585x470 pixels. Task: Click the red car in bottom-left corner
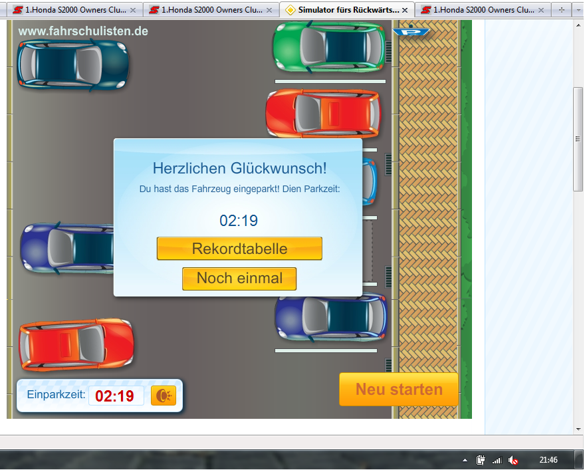click(x=76, y=344)
